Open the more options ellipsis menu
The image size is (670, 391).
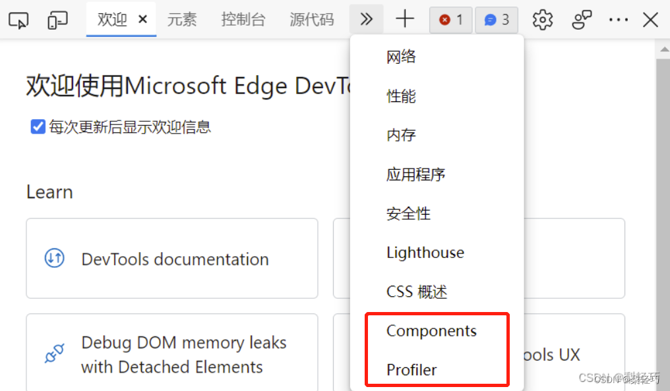click(619, 20)
